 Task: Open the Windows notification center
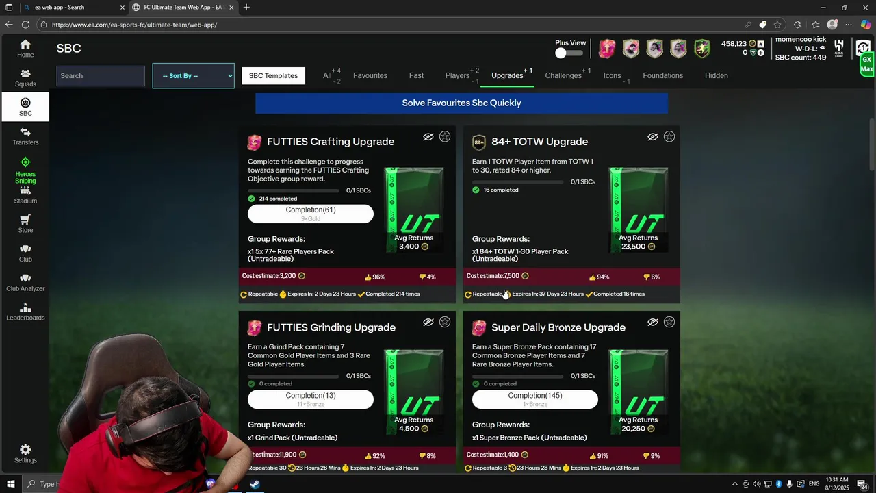pyautogui.click(x=862, y=484)
